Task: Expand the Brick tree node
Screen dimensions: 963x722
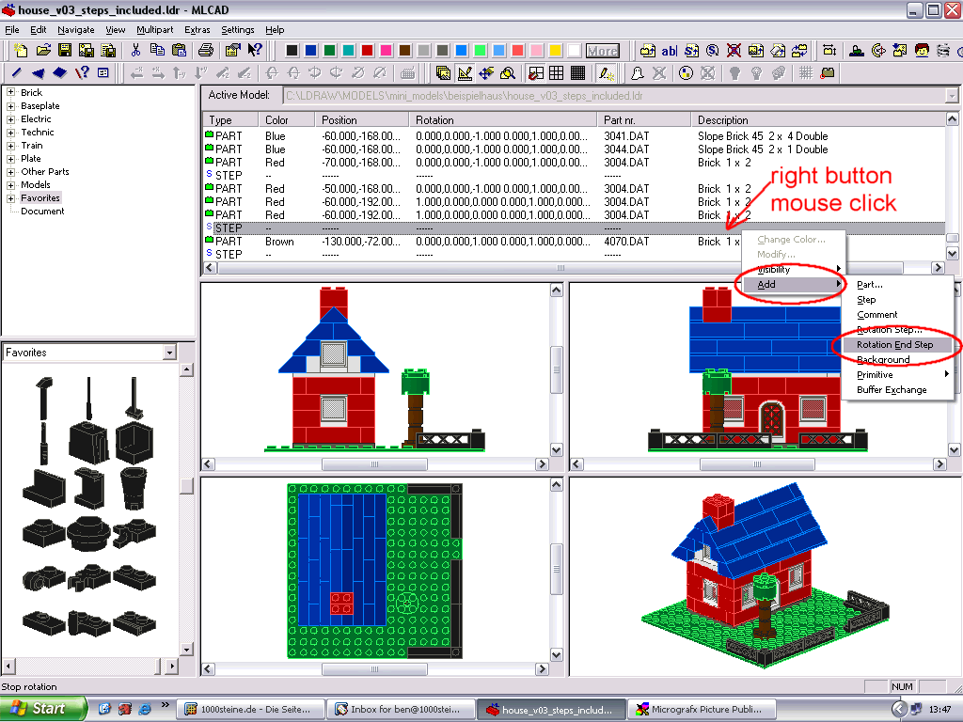Action: click(x=10, y=93)
